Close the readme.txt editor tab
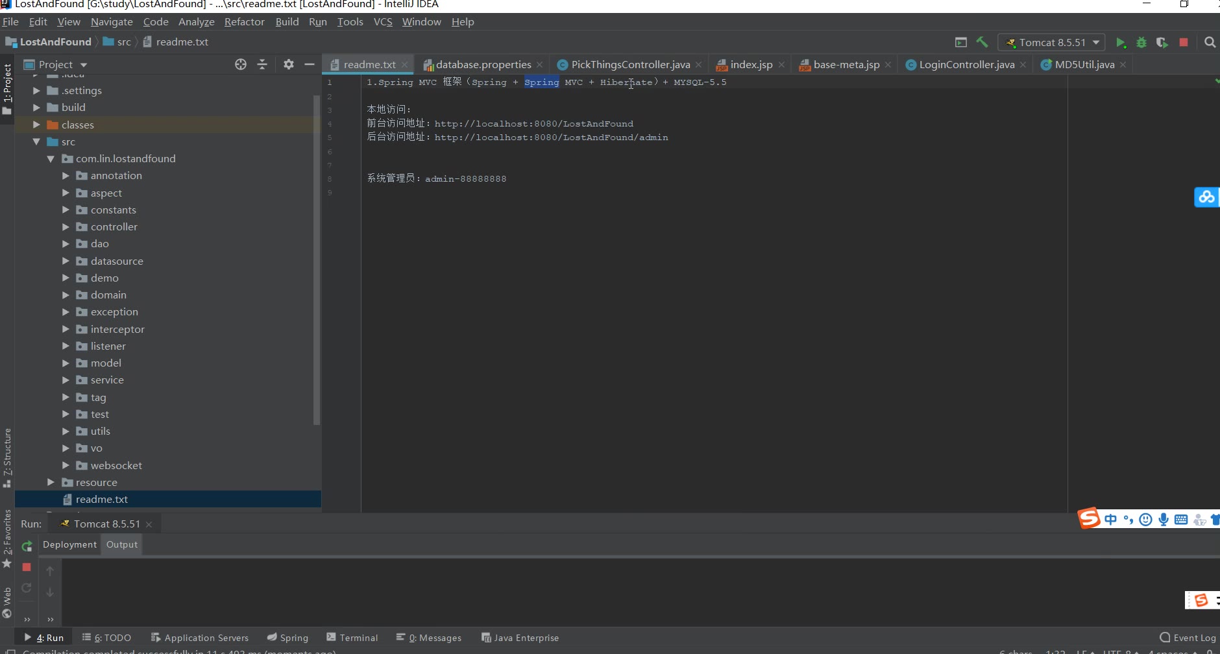Image resolution: width=1220 pixels, height=654 pixels. tap(404, 65)
